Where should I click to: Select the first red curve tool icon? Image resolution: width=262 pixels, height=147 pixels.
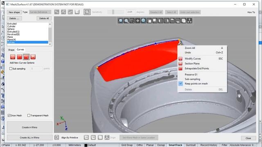(x=13, y=57)
